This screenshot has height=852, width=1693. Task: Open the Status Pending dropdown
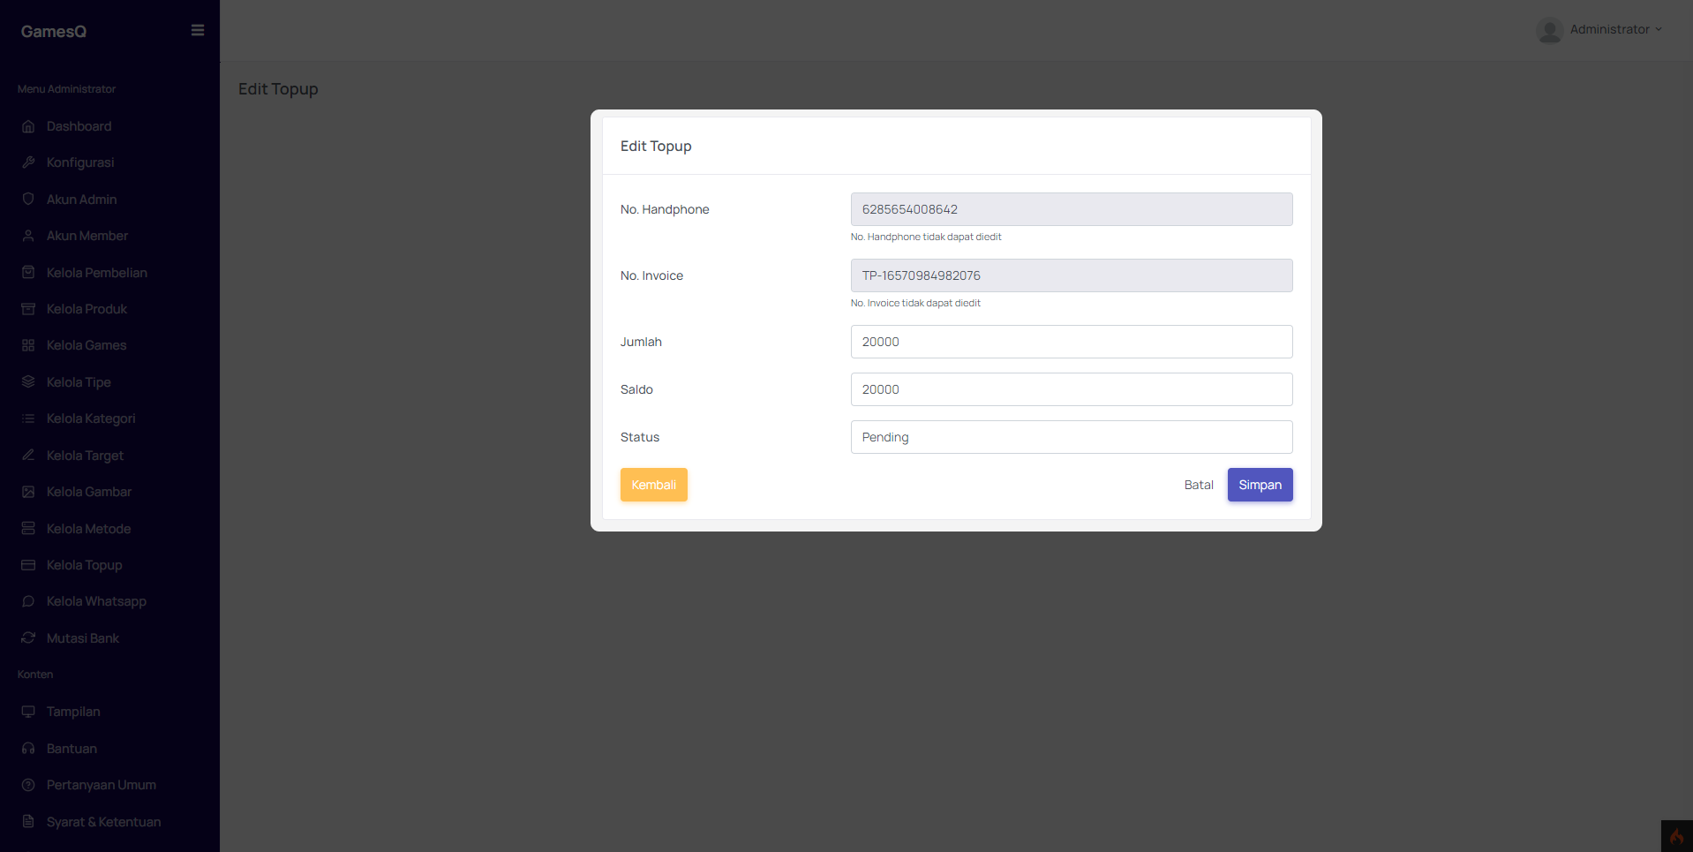point(1072,437)
